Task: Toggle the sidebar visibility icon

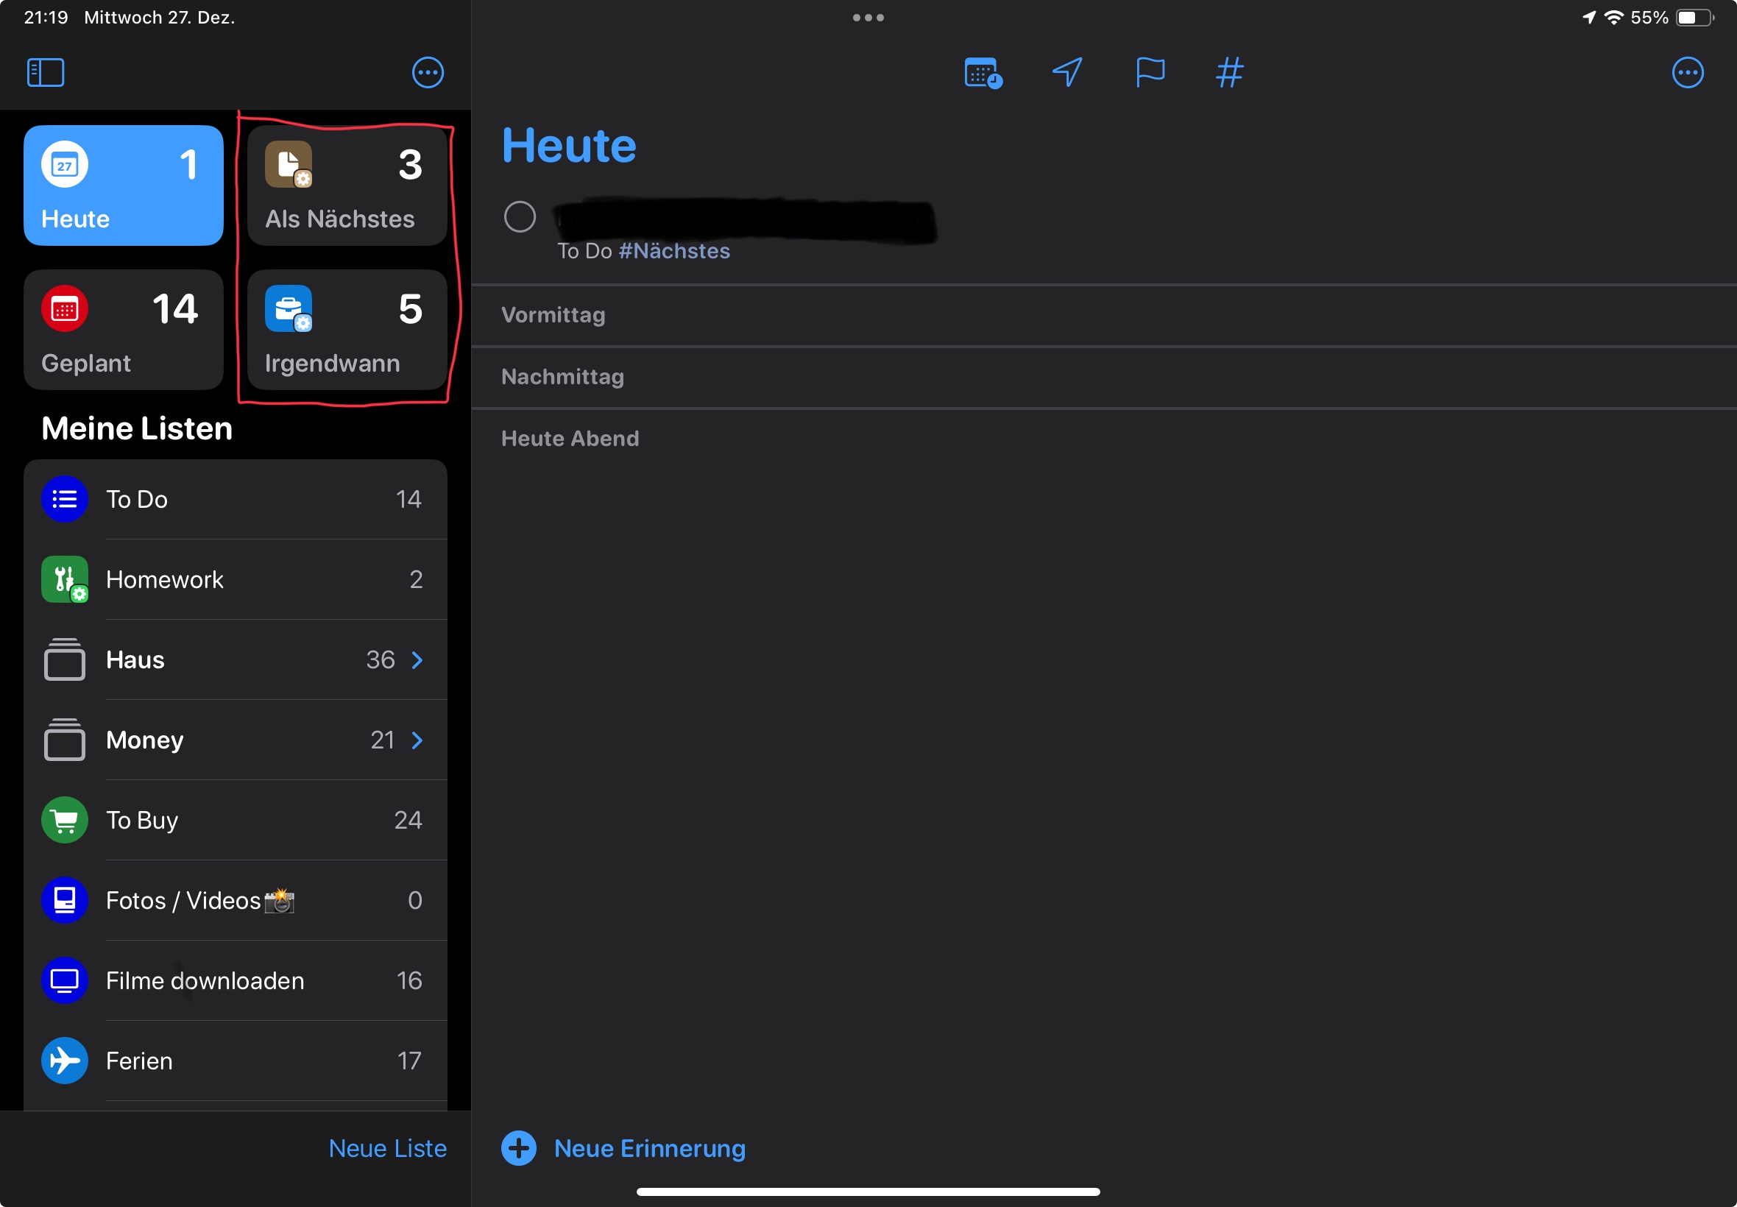Action: (x=46, y=73)
